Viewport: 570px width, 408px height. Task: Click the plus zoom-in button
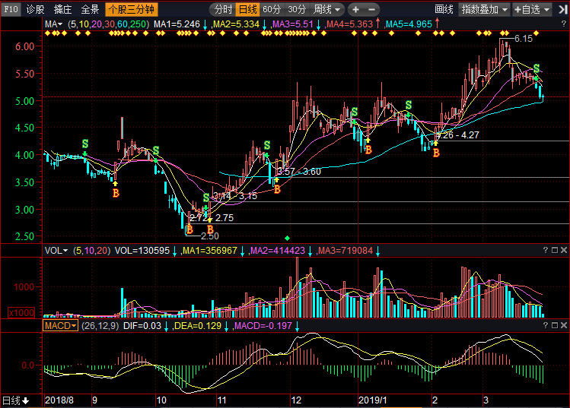[x=355, y=10]
